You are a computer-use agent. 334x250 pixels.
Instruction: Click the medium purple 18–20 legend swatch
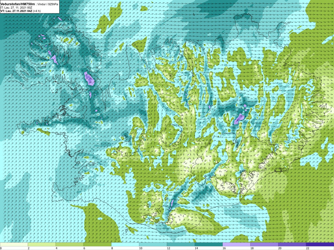264,245
